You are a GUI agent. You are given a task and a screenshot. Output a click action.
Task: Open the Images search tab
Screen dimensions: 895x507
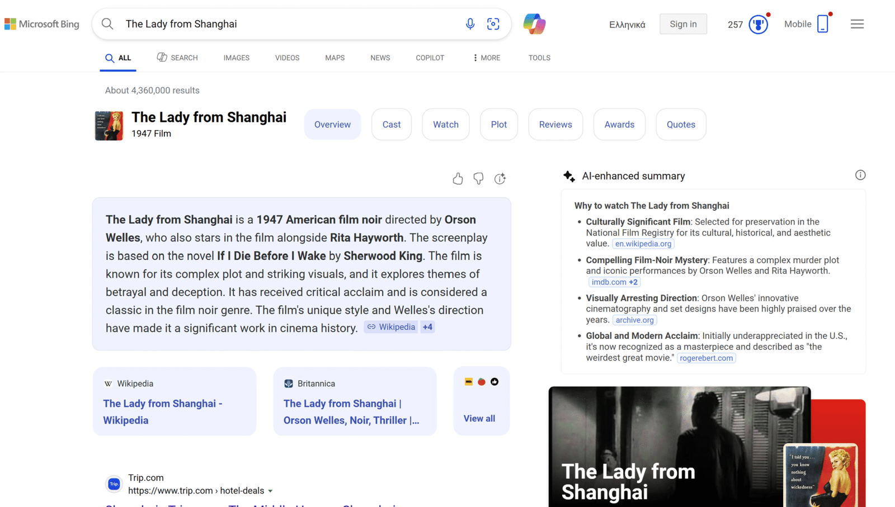pyautogui.click(x=236, y=58)
